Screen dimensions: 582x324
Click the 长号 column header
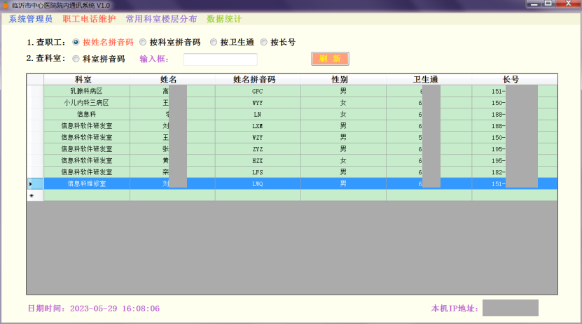(515, 79)
